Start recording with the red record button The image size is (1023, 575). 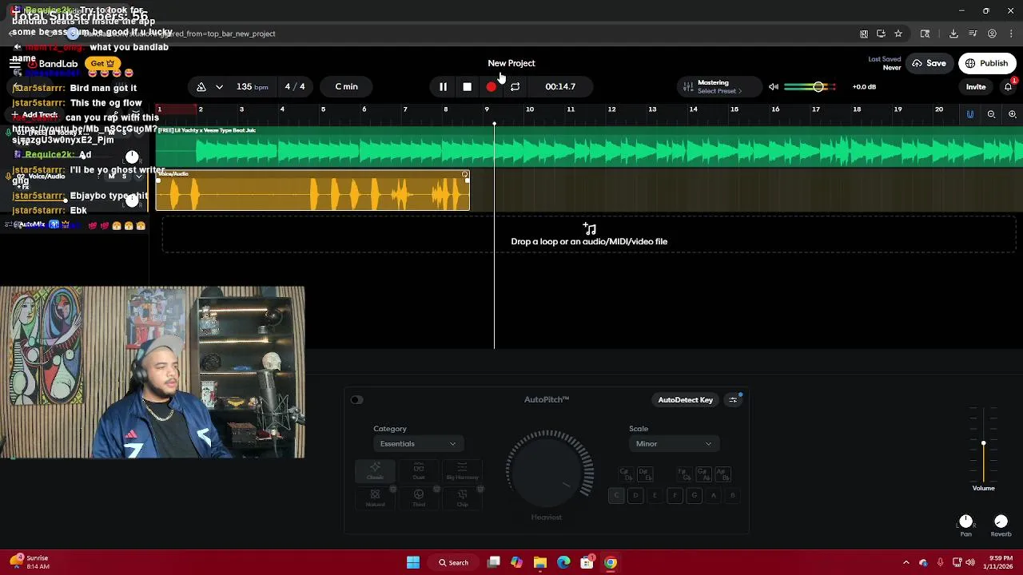tap(491, 86)
